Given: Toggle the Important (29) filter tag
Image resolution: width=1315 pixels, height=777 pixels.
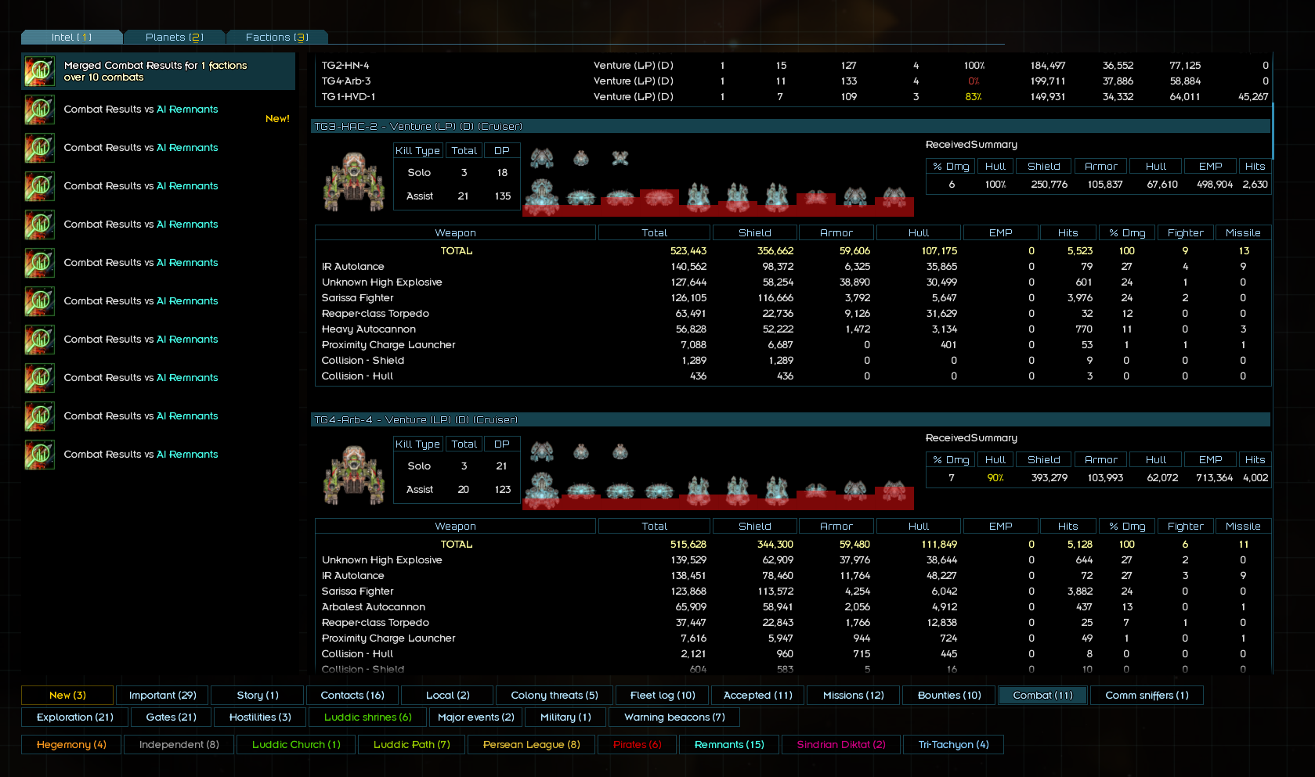Looking at the screenshot, I should [x=162, y=695].
